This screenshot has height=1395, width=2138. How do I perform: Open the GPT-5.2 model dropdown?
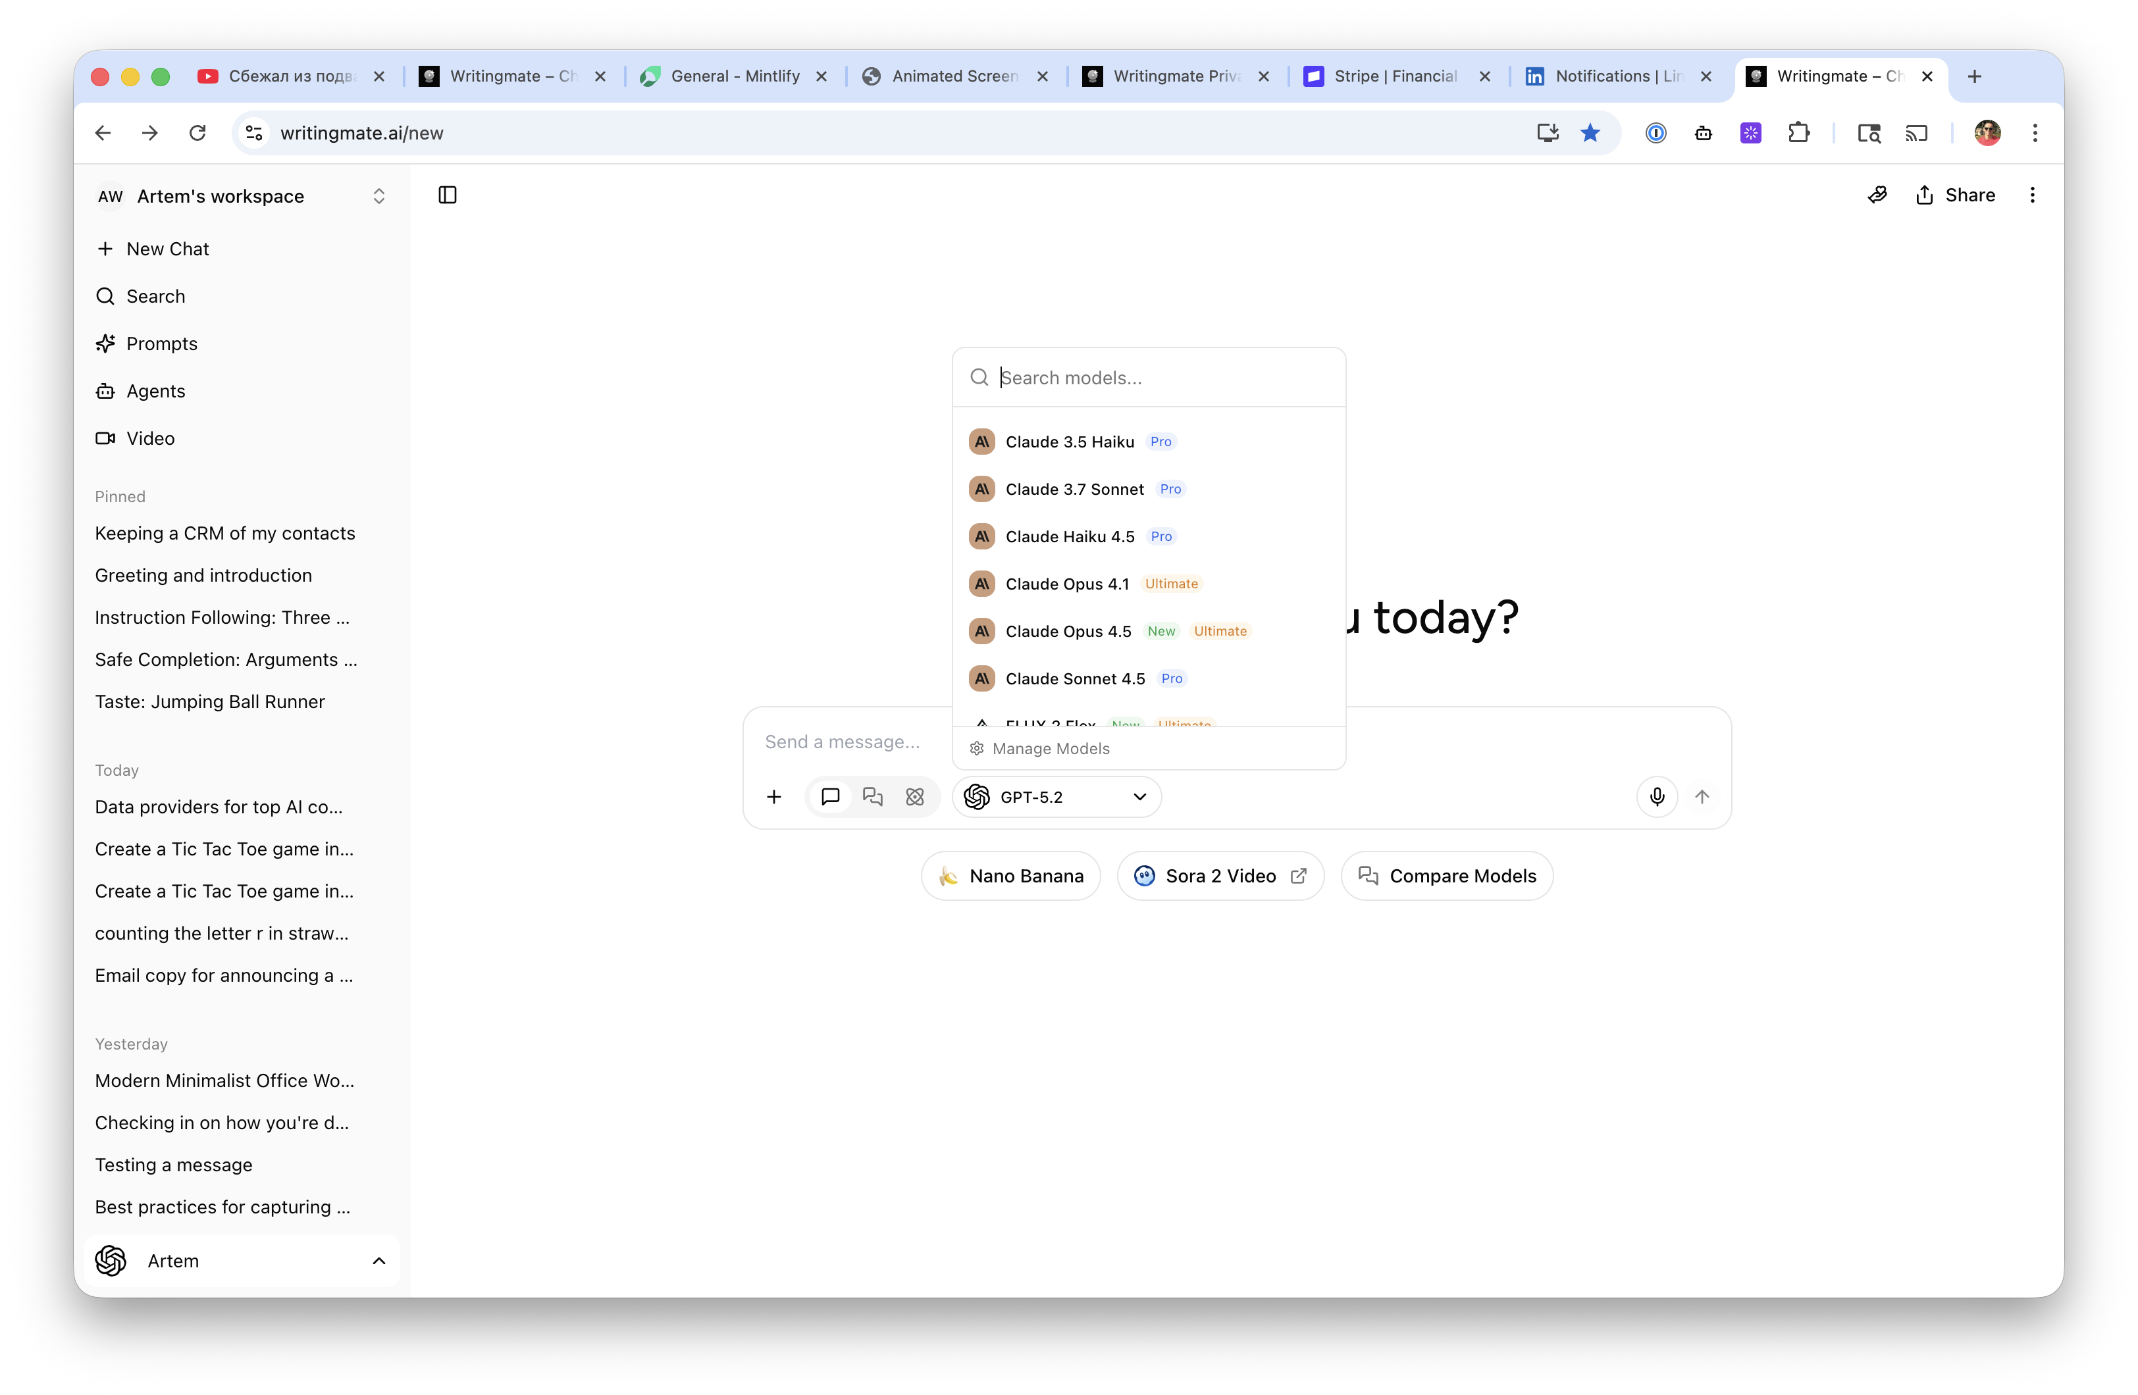1056,797
